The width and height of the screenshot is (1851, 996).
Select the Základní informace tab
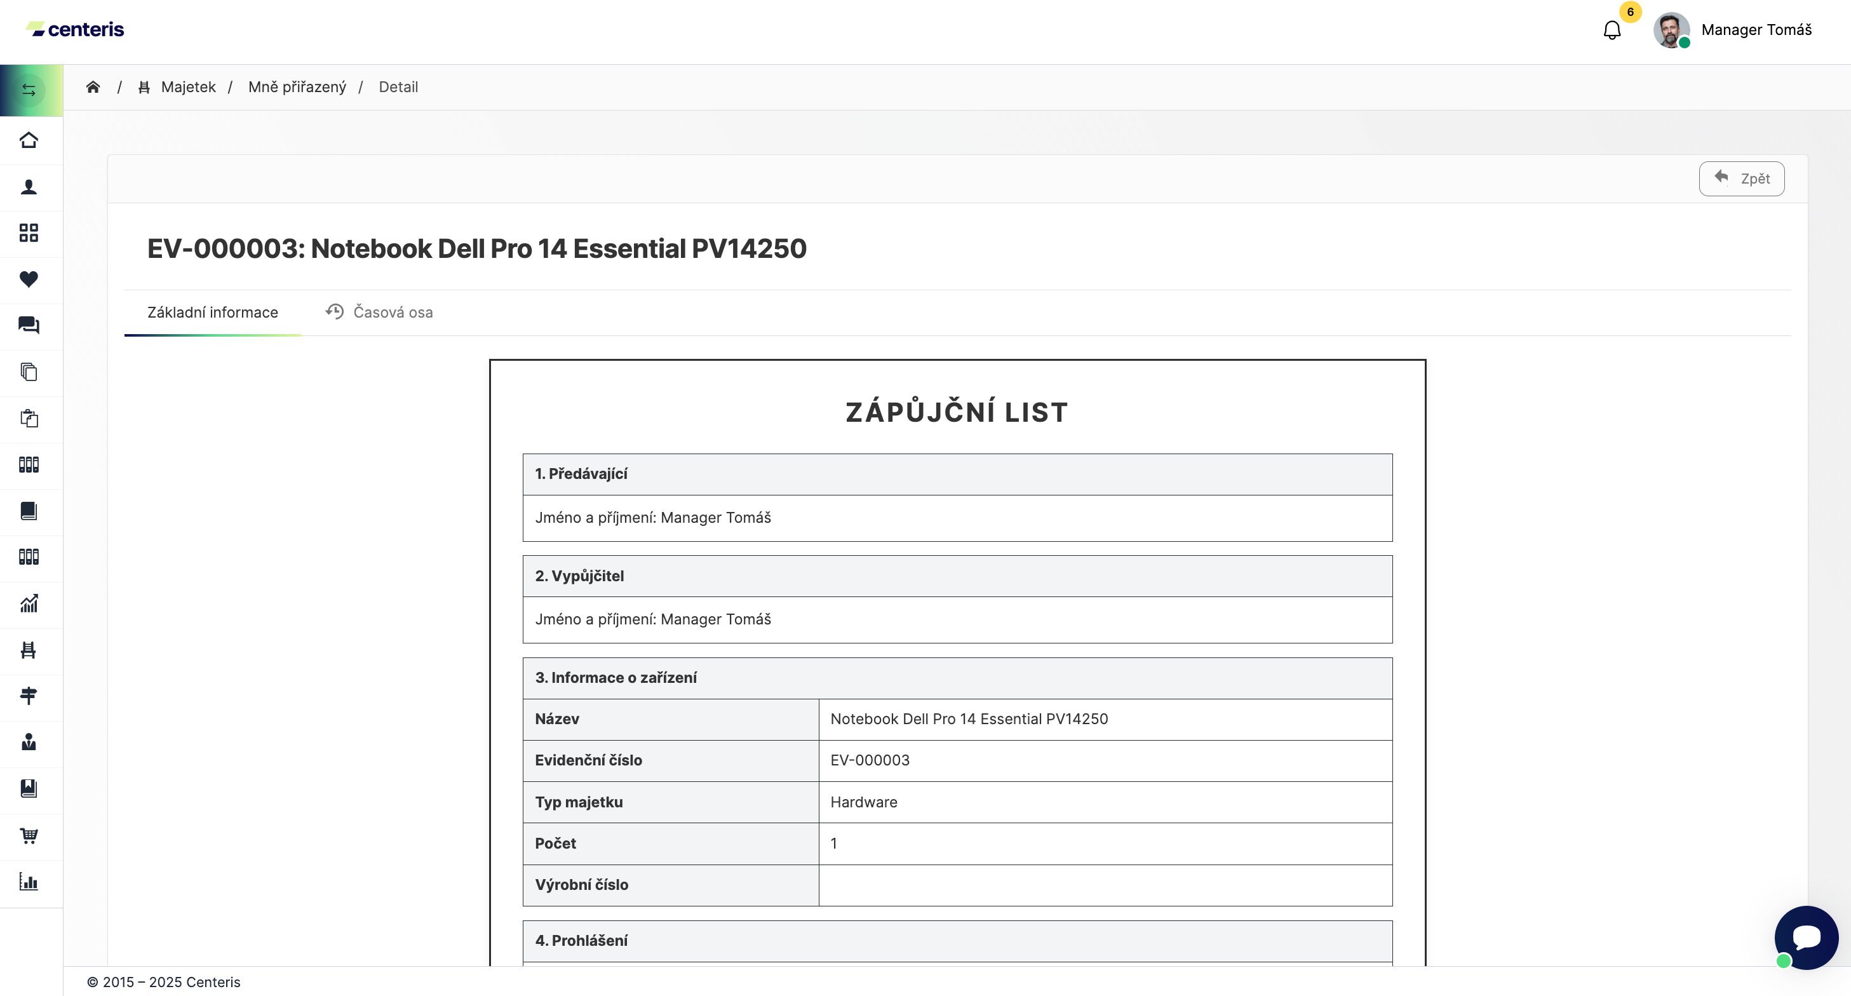213,312
